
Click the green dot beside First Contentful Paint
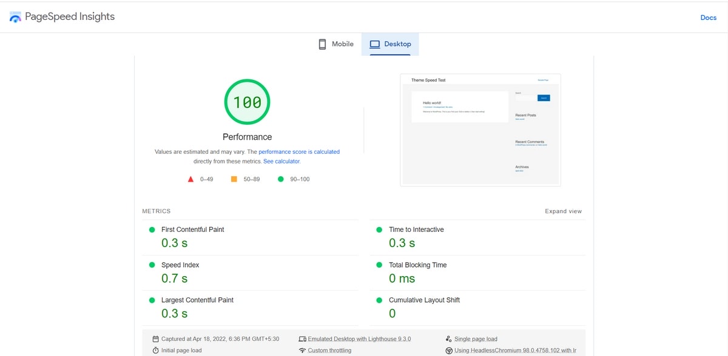point(151,230)
